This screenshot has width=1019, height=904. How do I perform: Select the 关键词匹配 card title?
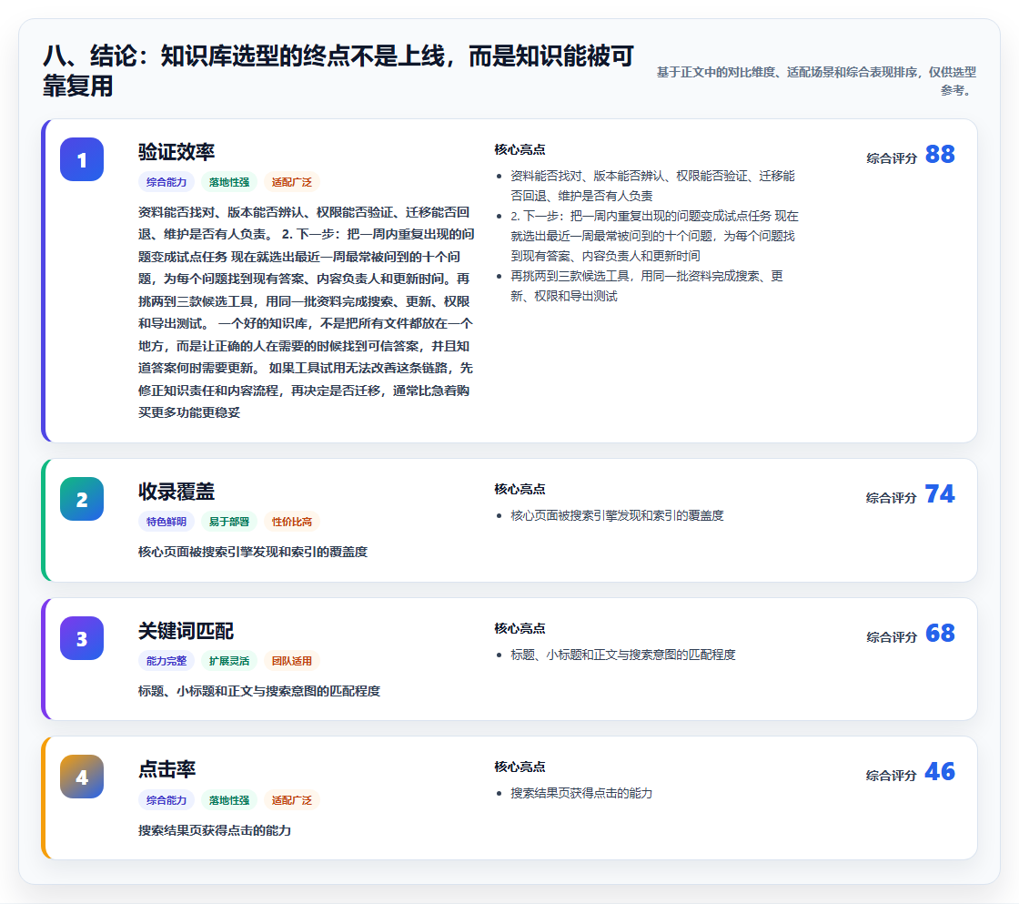tap(186, 630)
